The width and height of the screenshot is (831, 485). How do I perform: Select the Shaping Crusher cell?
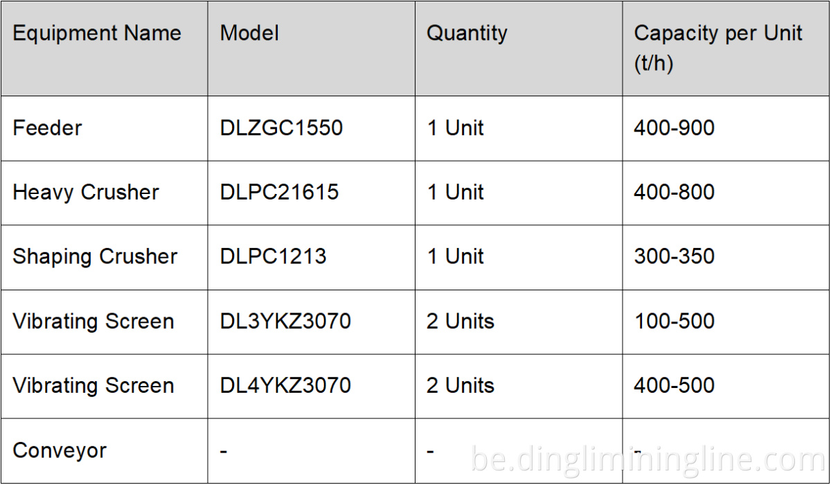(95, 256)
